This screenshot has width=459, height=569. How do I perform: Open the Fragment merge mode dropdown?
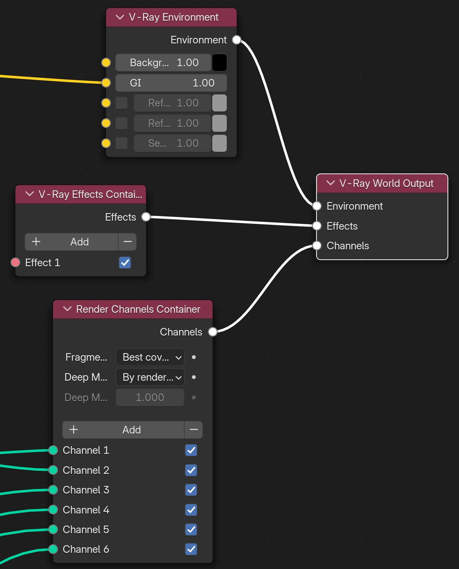coord(150,357)
